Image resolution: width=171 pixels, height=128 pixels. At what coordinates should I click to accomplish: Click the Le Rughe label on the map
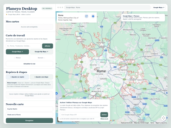[x=81, y=26]
